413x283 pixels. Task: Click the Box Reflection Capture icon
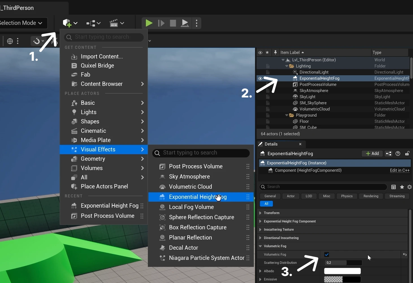tap(162, 228)
